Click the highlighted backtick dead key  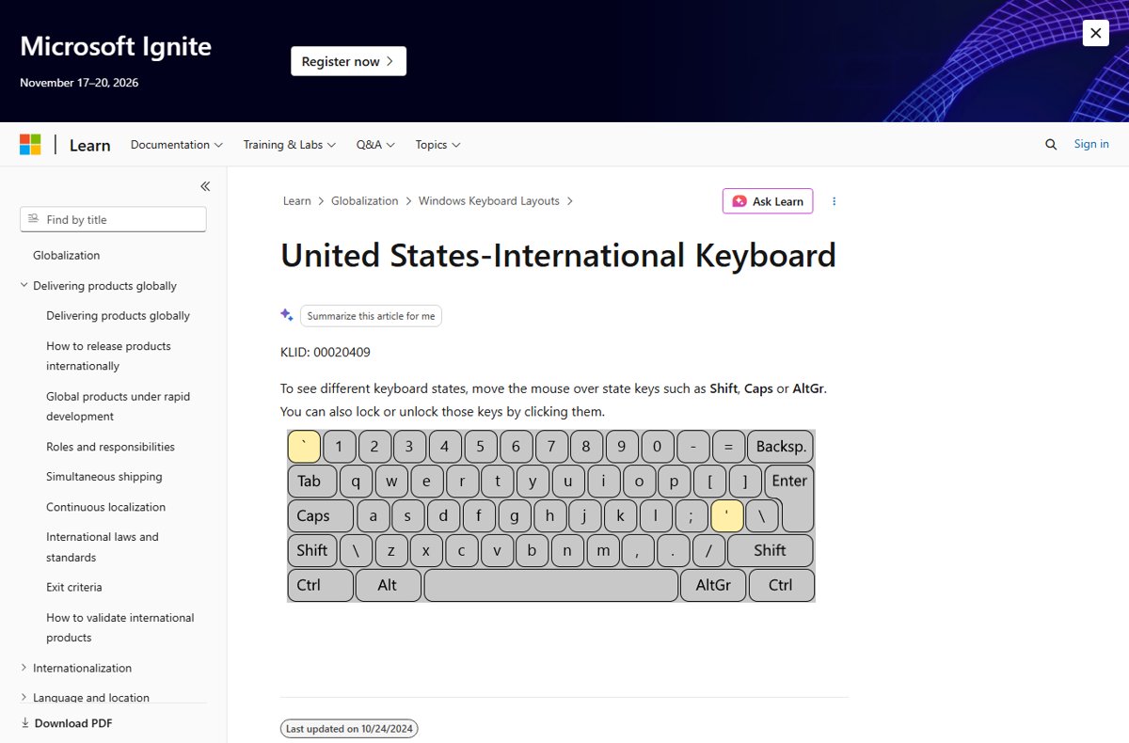304,446
